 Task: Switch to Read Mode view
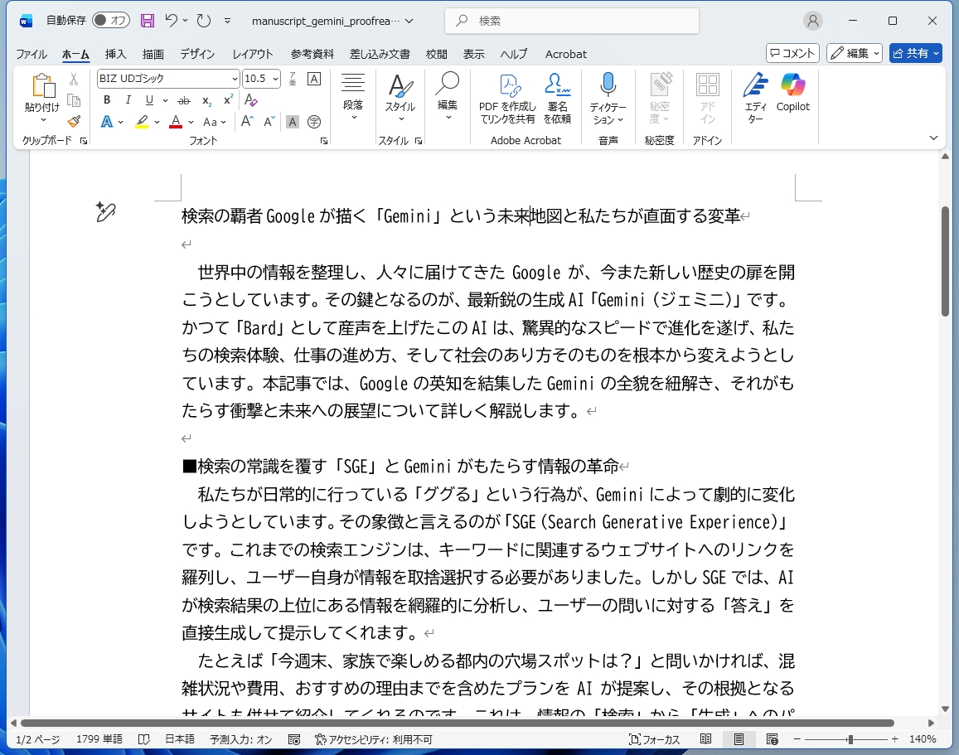(x=706, y=739)
